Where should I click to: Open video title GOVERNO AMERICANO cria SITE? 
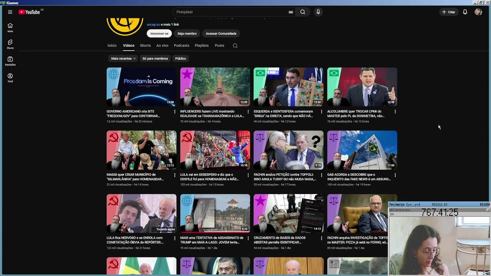133,113
